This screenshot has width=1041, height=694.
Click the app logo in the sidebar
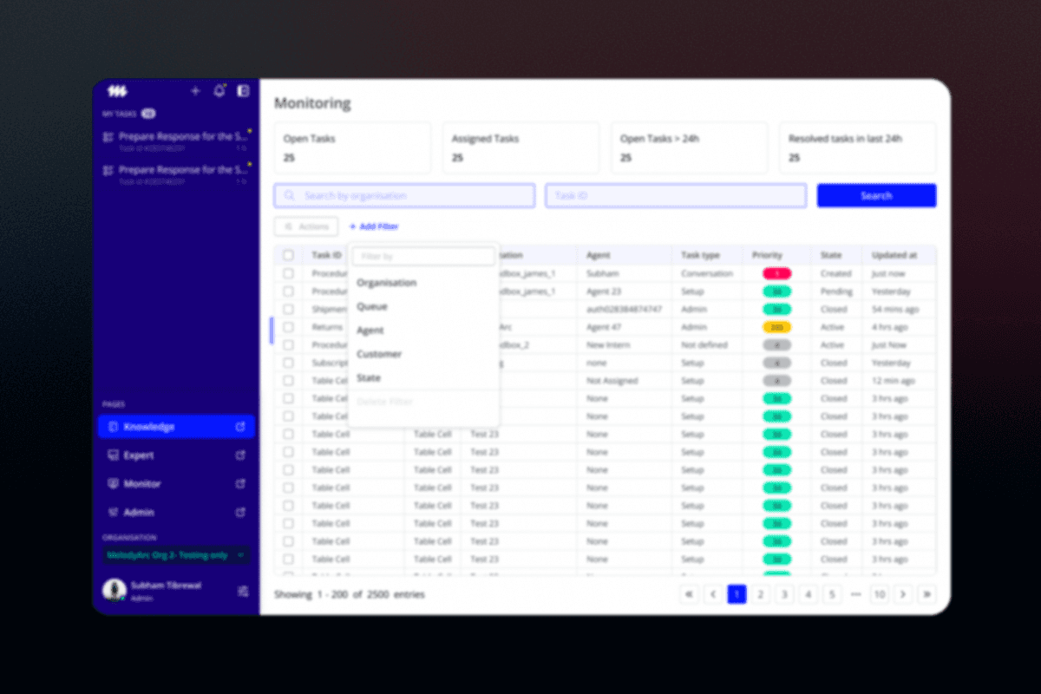tap(116, 90)
